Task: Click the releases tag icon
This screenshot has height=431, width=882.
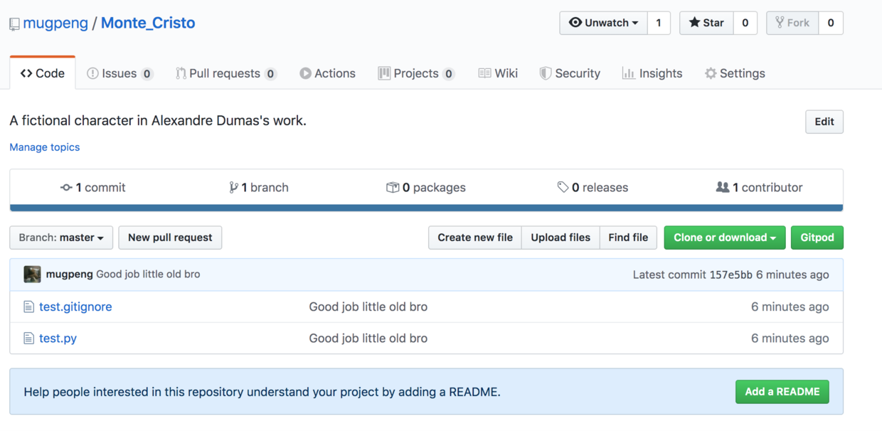Action: [x=563, y=188]
